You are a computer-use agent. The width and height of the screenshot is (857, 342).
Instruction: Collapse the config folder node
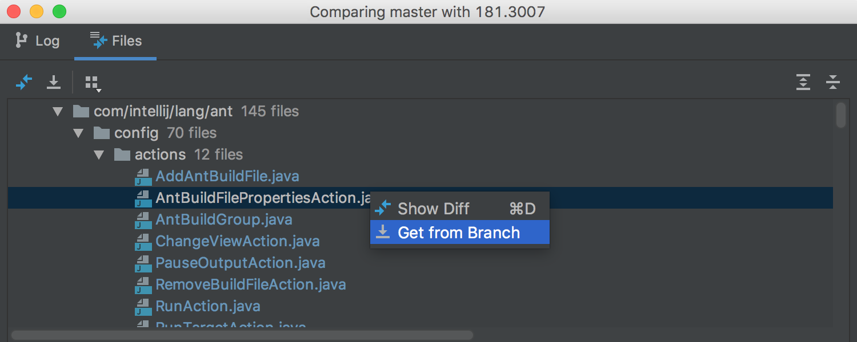click(78, 133)
